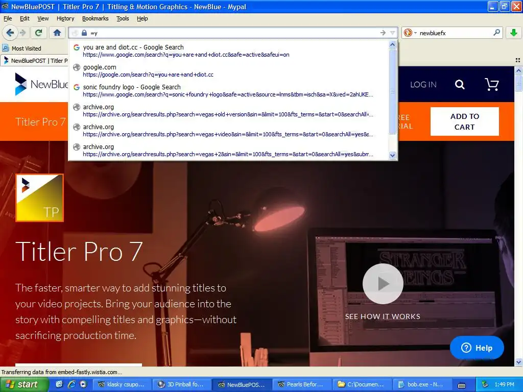This screenshot has width=523, height=392.
Task: Click page scrollbar up arrow
Action: (518, 70)
